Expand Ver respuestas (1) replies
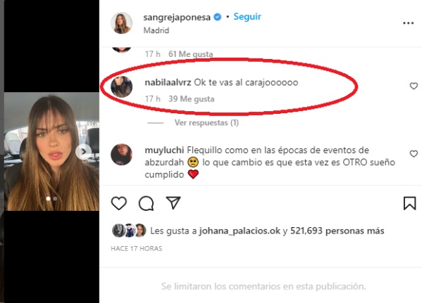Screen dimensions: 422x303 point(206,123)
